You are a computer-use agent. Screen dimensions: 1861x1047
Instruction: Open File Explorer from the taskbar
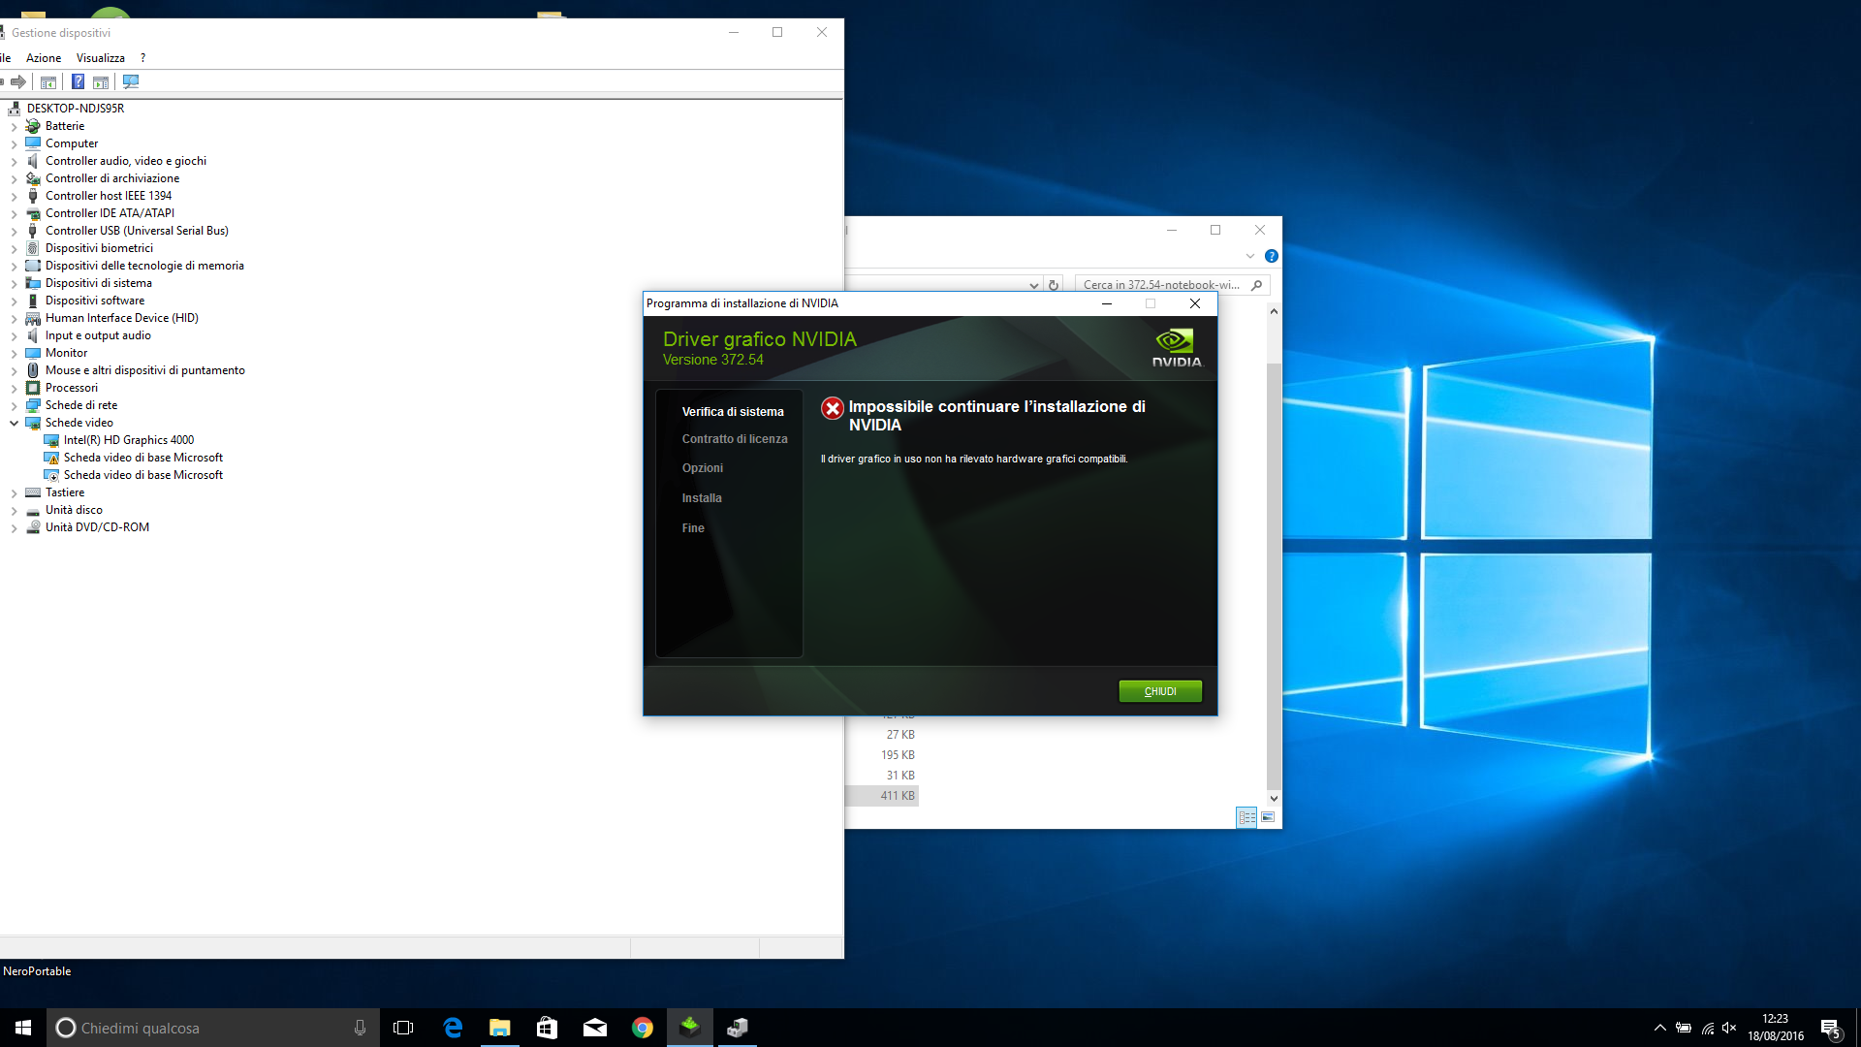click(x=499, y=1028)
